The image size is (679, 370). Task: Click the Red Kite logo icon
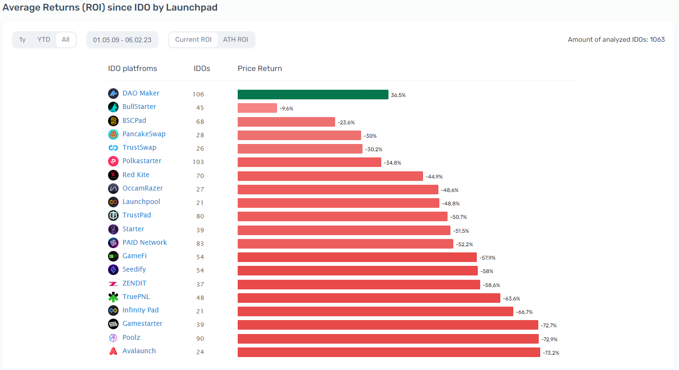113,175
